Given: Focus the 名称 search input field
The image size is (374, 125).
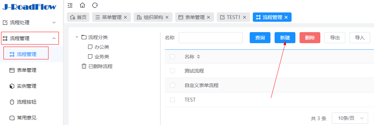Looking at the screenshot, I should click(x=211, y=38).
